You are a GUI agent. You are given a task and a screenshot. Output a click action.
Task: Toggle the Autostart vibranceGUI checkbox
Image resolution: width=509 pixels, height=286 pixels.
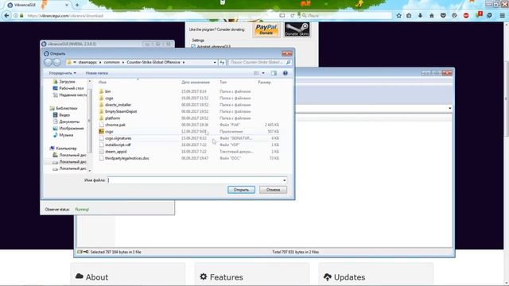tap(193, 47)
